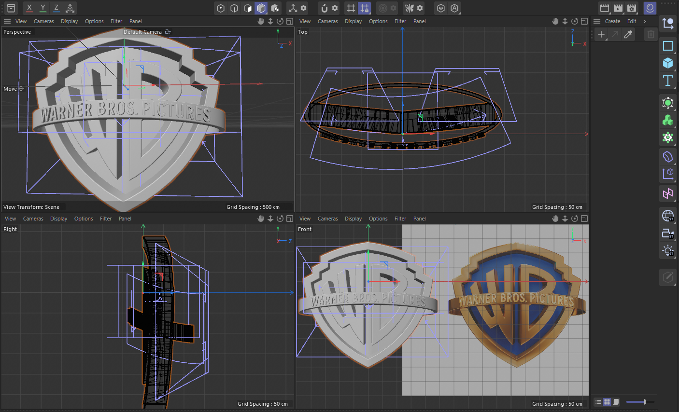Open the camera objects palette

click(668, 233)
